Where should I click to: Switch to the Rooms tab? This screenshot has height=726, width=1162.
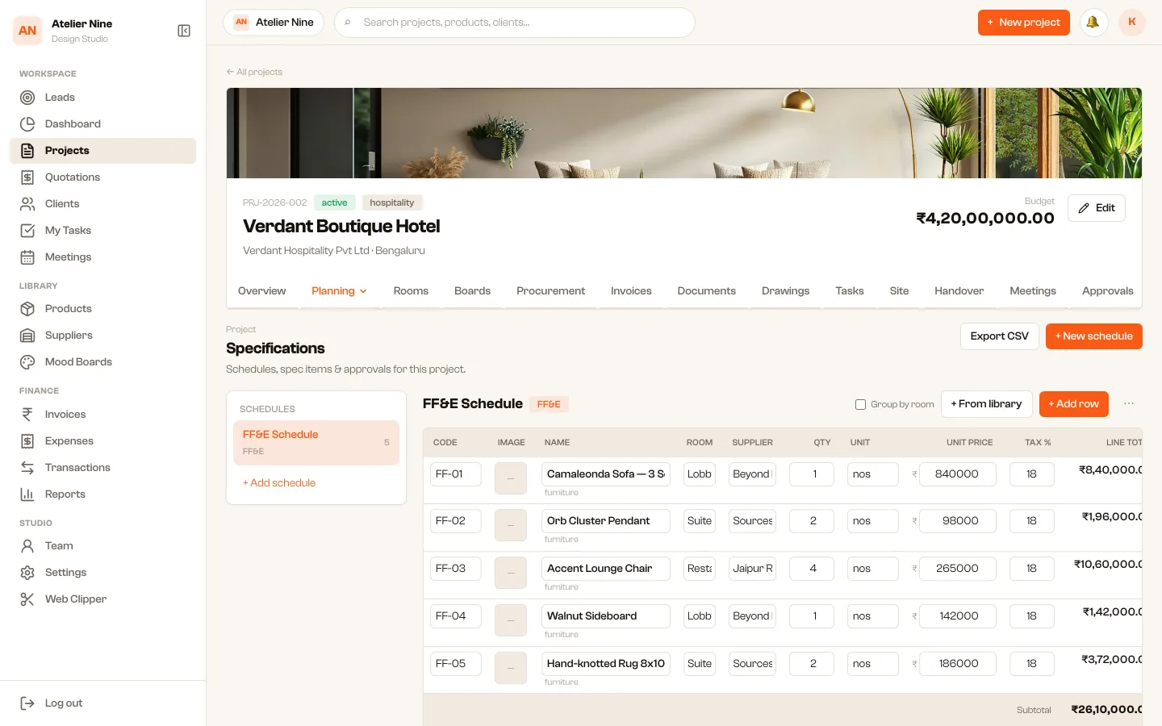(x=411, y=291)
